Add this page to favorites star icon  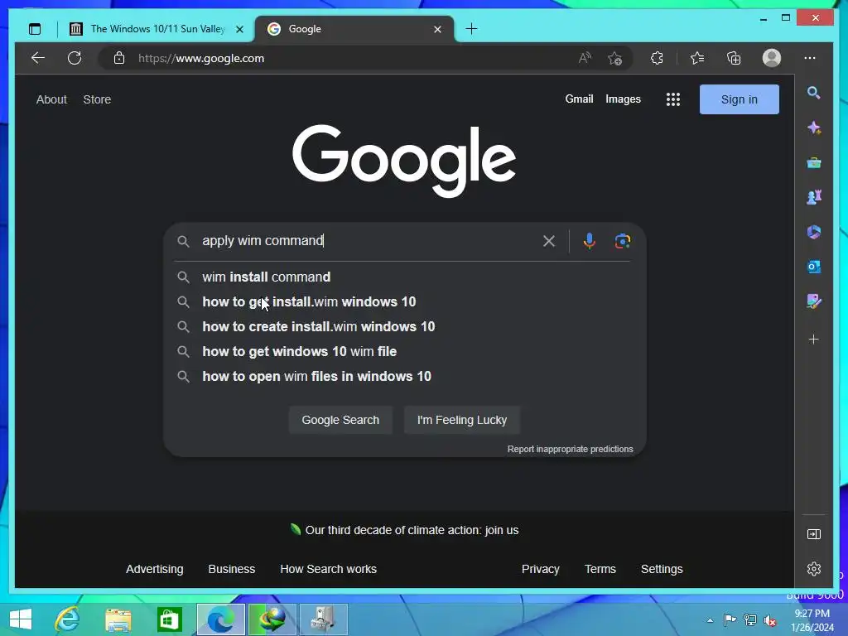(615, 58)
